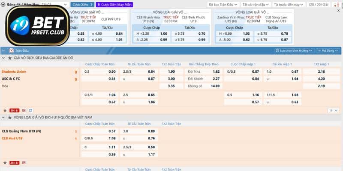Image resolution: width=343 pixels, height=171 pixels.
Task: Open the (20 / 20) Giải league selector
Action: point(319,5)
